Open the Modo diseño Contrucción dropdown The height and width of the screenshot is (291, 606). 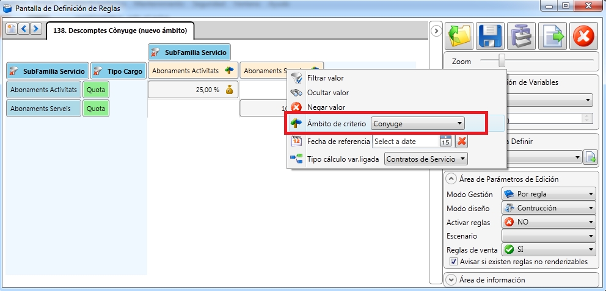pos(549,208)
